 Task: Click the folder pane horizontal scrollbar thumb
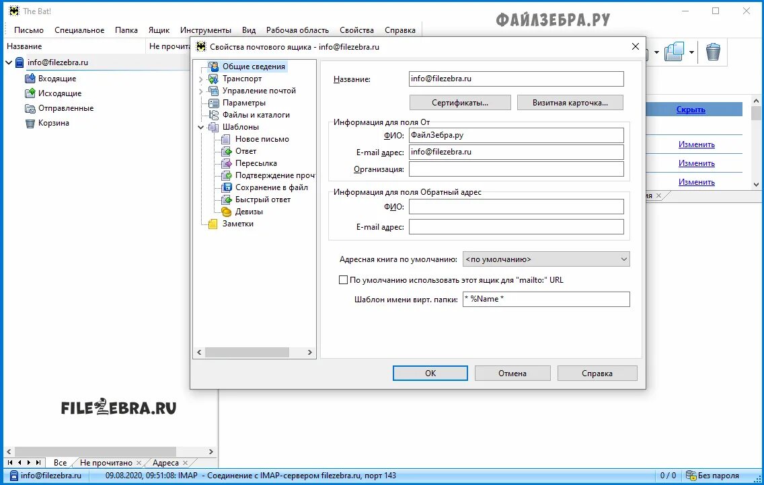(x=95, y=451)
